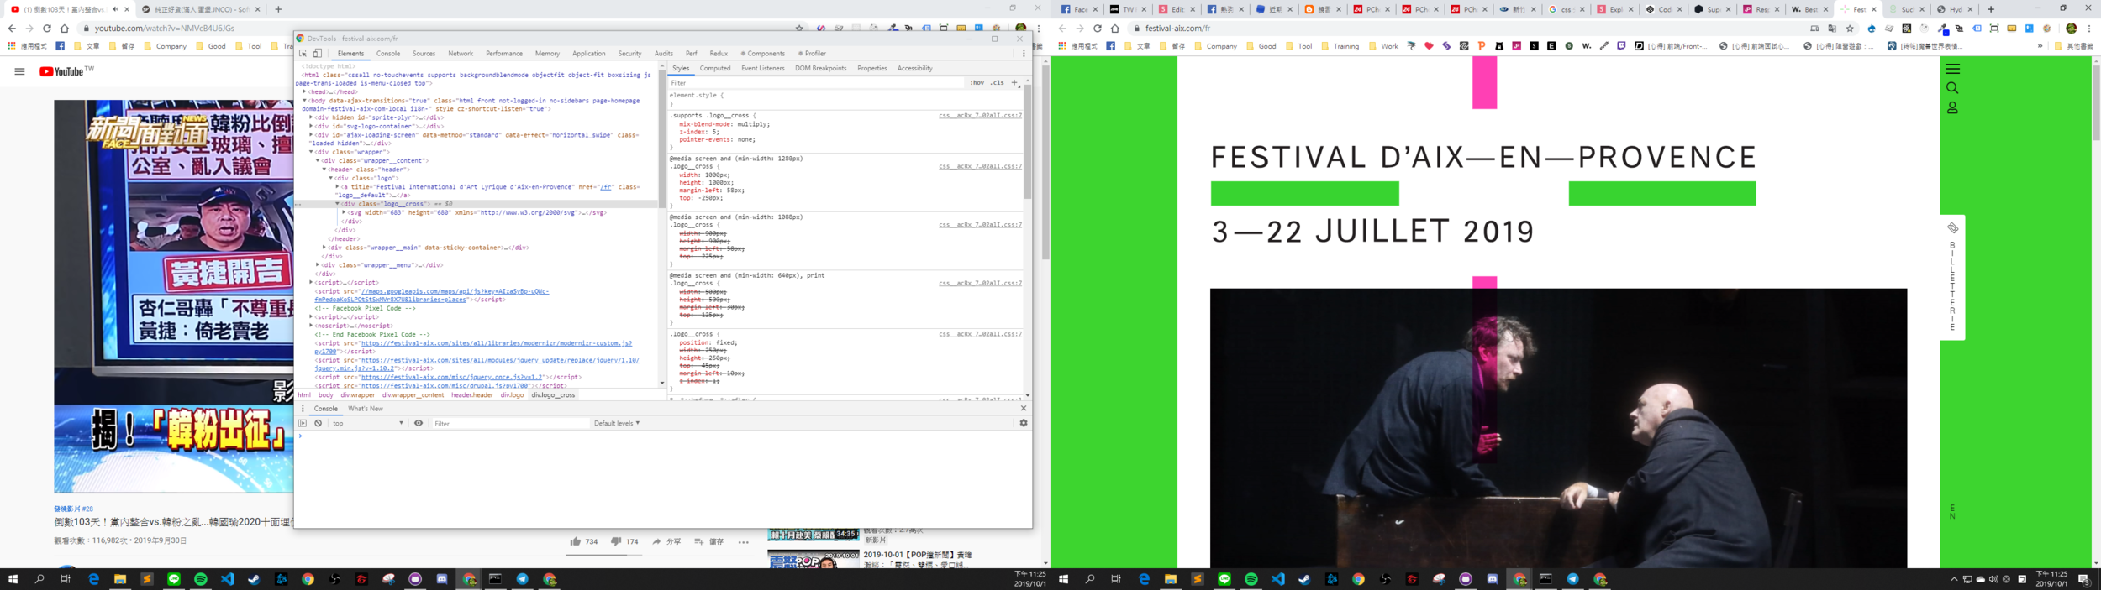Click the div.wrapper__content breadcrumb
Image resolution: width=2101 pixels, height=590 pixels.
[x=413, y=394]
